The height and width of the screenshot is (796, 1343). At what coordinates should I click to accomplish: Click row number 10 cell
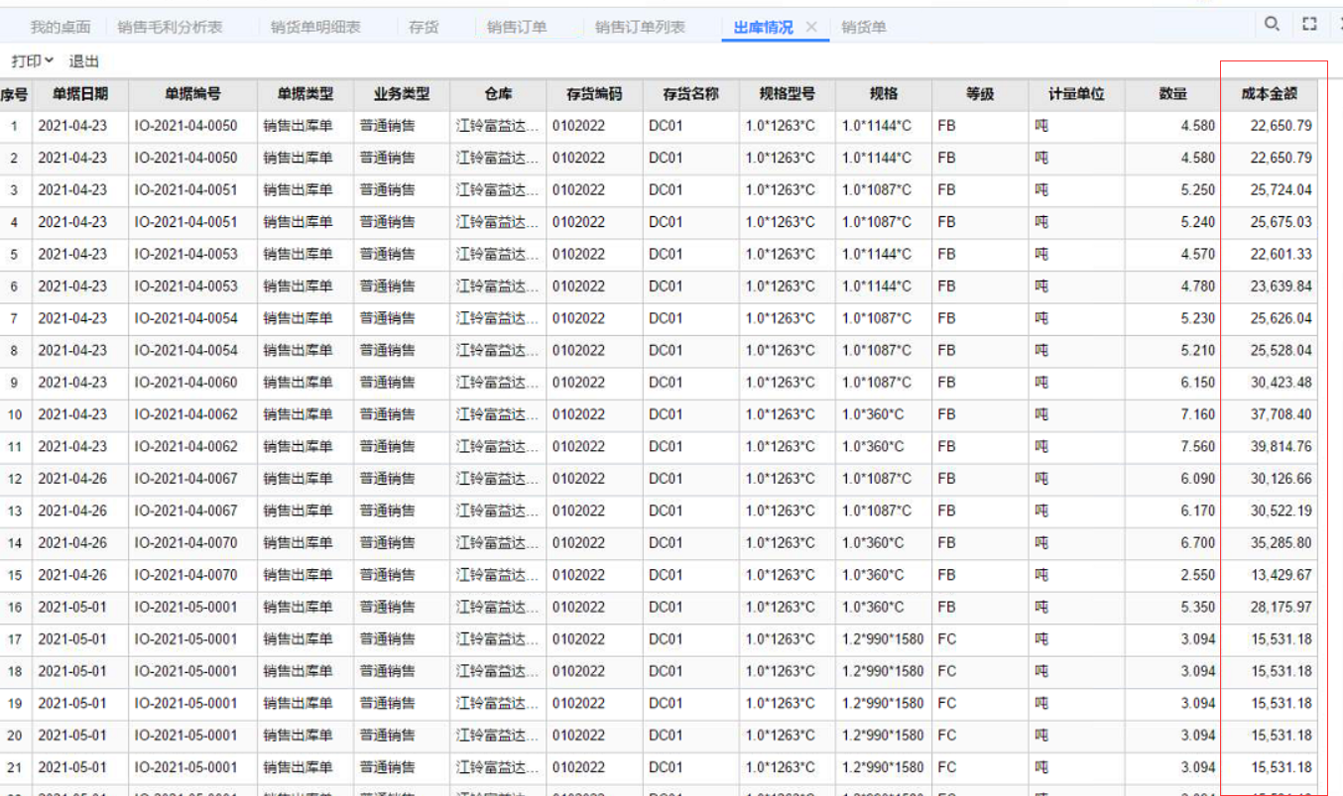pos(14,414)
